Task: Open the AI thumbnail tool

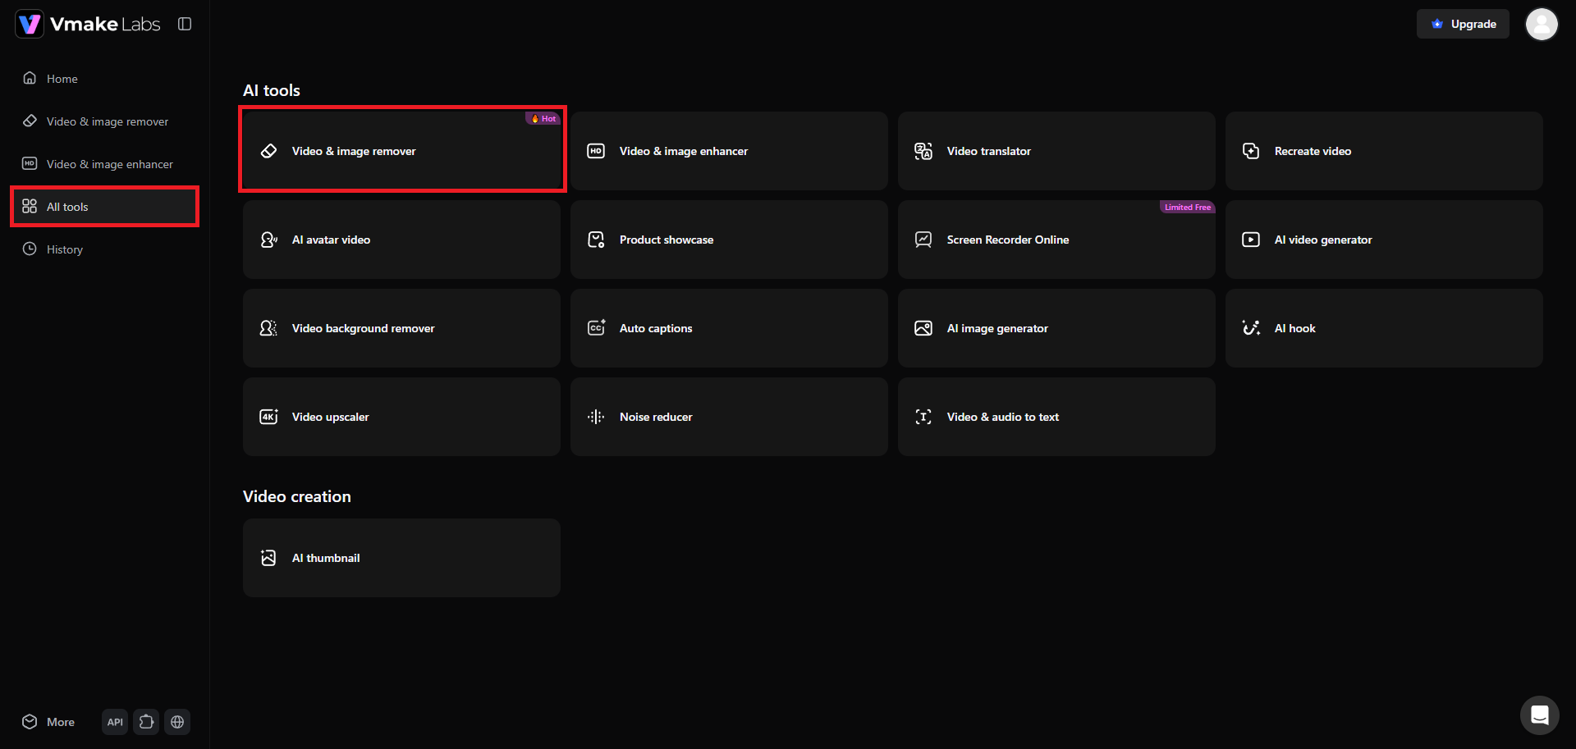Action: [401, 558]
